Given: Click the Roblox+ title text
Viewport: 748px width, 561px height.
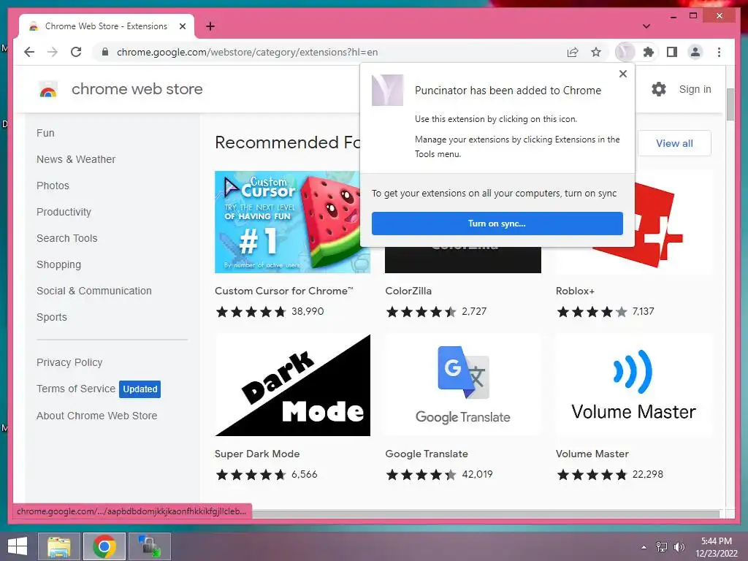Looking at the screenshot, I should 575,291.
